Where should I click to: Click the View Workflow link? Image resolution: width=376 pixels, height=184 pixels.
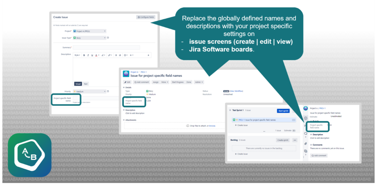[x=236, y=91]
